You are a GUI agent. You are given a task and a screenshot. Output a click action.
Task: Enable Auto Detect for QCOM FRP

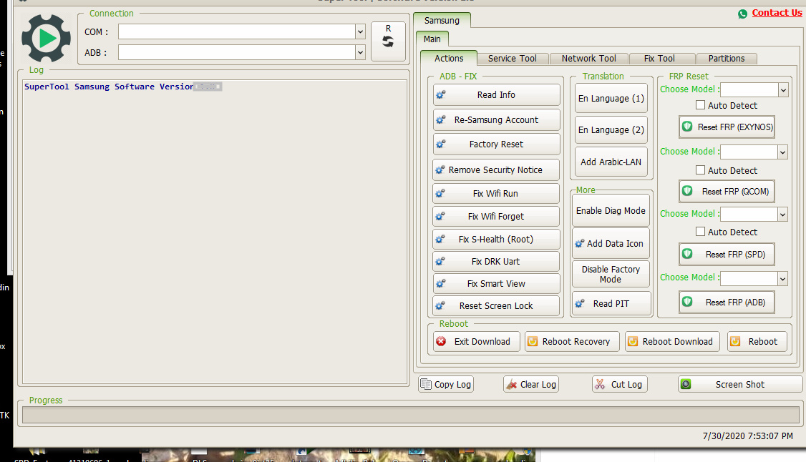click(700, 170)
